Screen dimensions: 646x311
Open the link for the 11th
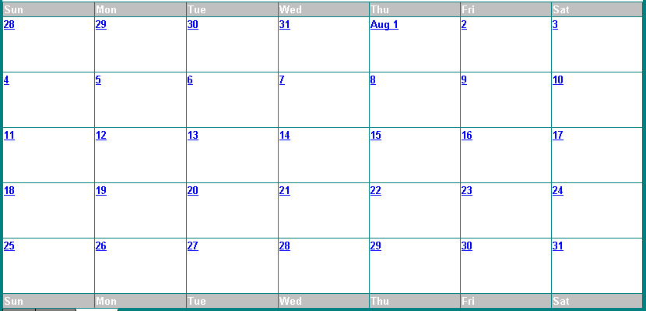(9, 136)
